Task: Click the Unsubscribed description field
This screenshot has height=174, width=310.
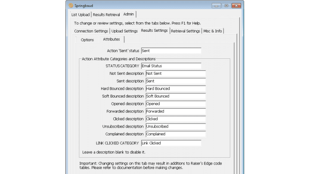Action: pos(176,126)
